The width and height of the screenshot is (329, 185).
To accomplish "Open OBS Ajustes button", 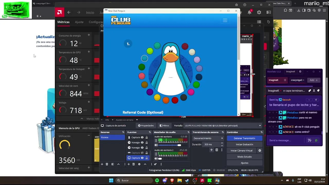I will 244,163.
